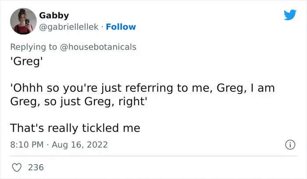This screenshot has height=179, width=307.
Task: Like the tweet with the heart icon
Action: (17, 168)
